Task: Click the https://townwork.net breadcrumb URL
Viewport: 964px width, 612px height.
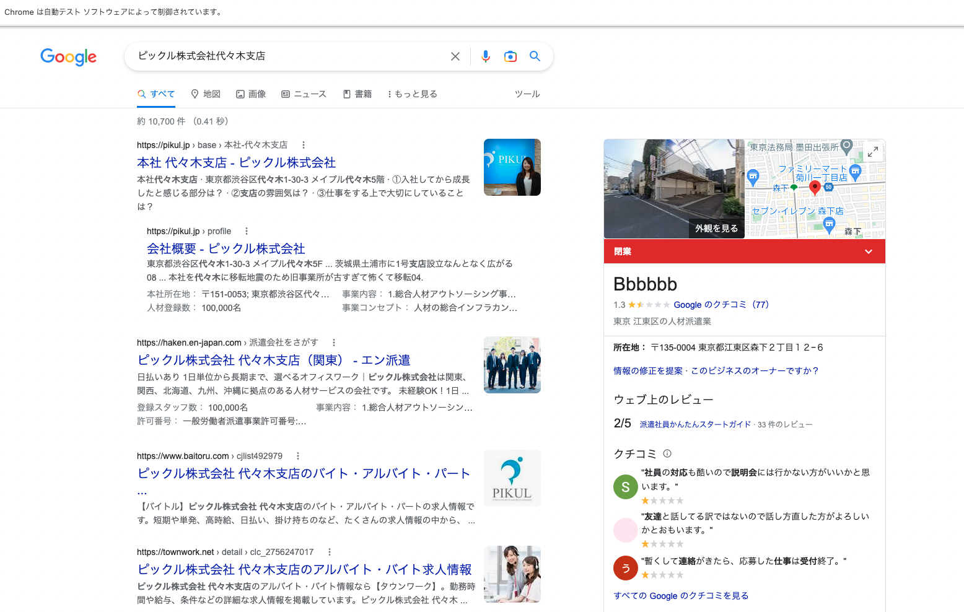Action: click(225, 552)
